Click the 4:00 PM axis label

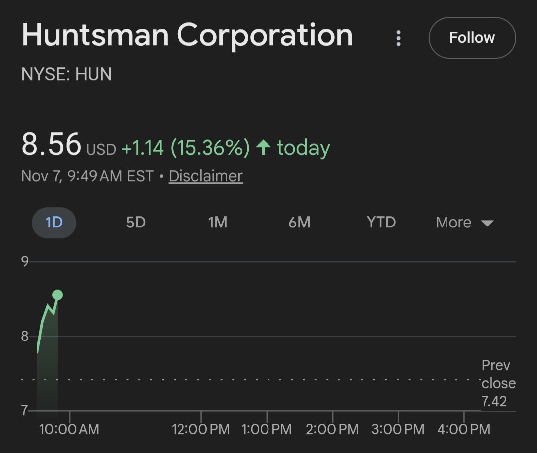[464, 429]
